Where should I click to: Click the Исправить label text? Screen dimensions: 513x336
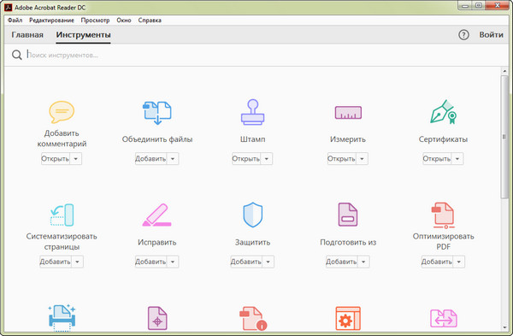(157, 243)
